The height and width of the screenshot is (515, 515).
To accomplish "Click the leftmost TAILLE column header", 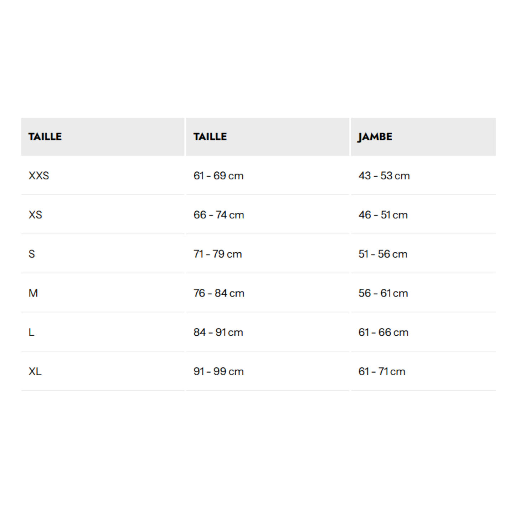I will [45, 137].
